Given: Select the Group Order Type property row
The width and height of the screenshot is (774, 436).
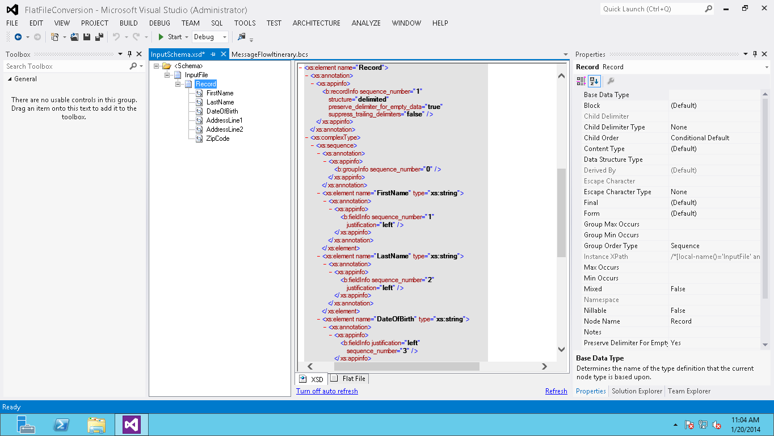Looking at the screenshot, I should [671, 246].
